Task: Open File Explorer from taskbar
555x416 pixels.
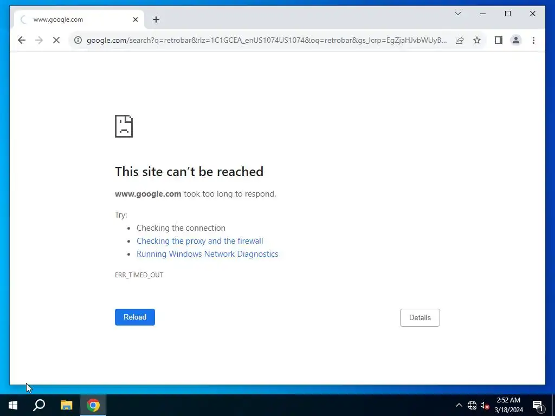Action: (66, 405)
